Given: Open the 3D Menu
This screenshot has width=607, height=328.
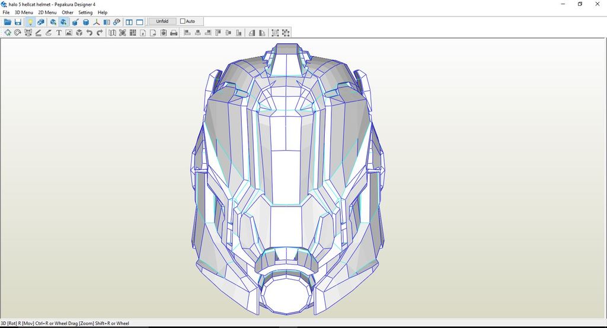Looking at the screenshot, I should pos(24,12).
